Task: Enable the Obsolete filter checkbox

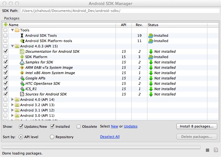Action: click(x=79, y=127)
